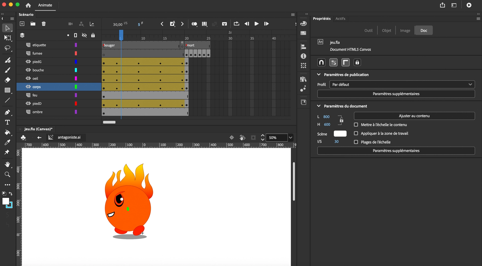This screenshot has height=266, width=482.
Task: Toggle hide all layers eye icon
Action: pos(84,35)
